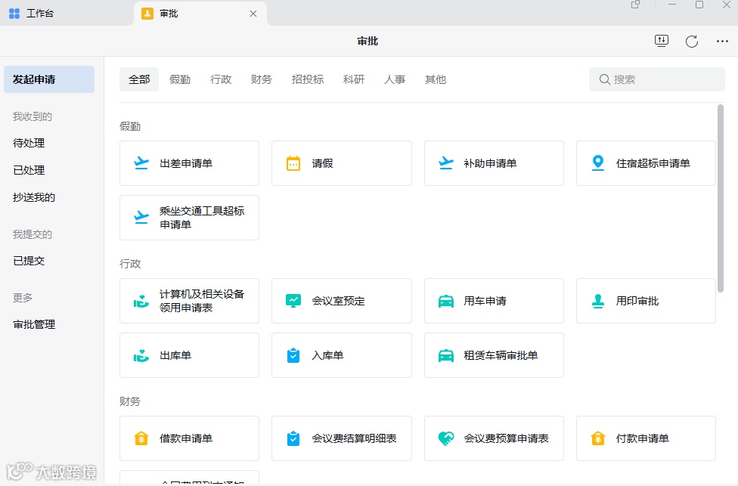The height and width of the screenshot is (486, 738).
Task: Open the 出差申请单 form label
Action: 186,163
